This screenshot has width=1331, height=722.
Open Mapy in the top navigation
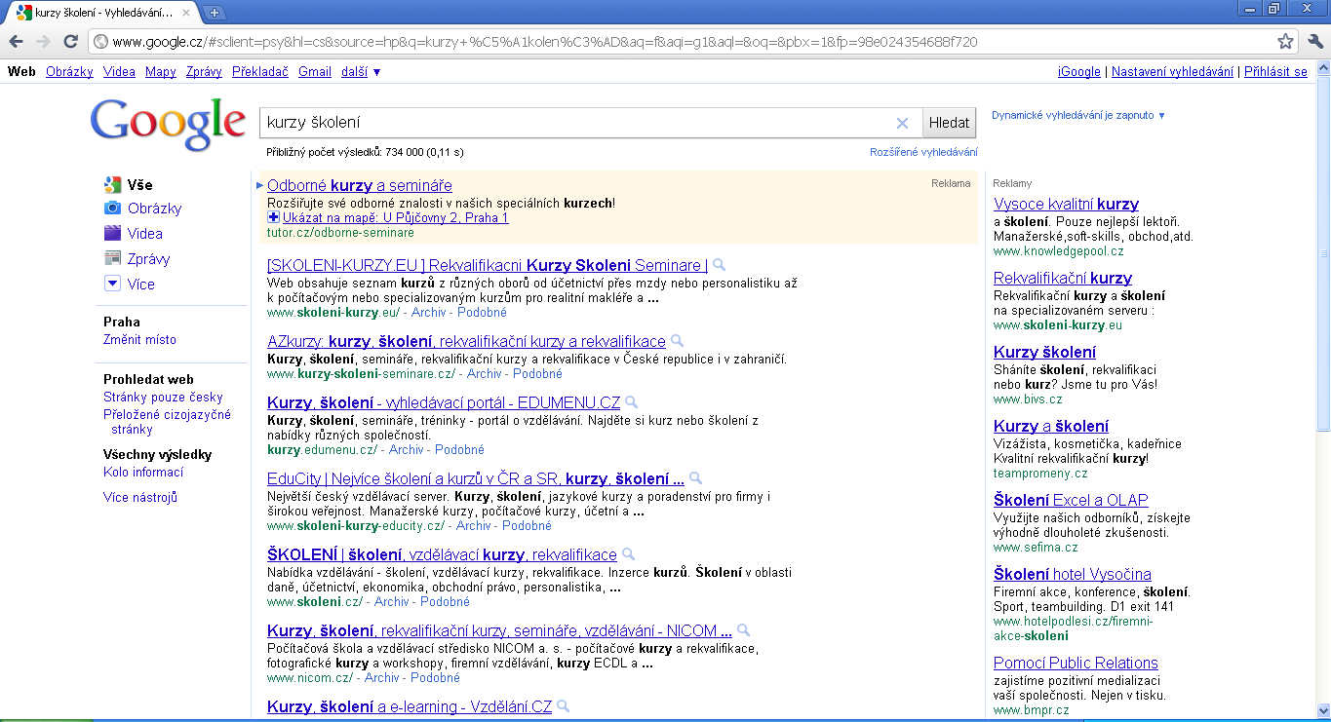click(161, 72)
